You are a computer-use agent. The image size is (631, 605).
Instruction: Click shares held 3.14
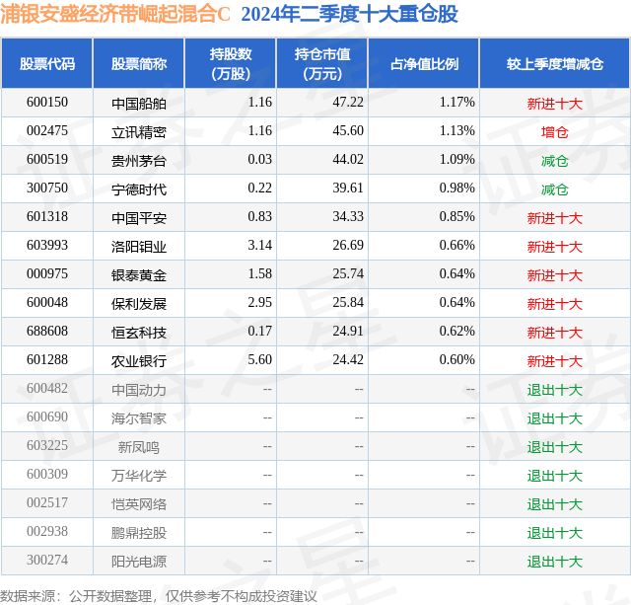(x=260, y=246)
